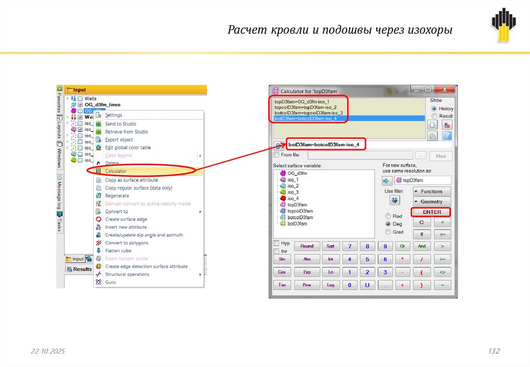Select the Grad angle unit

388,232
